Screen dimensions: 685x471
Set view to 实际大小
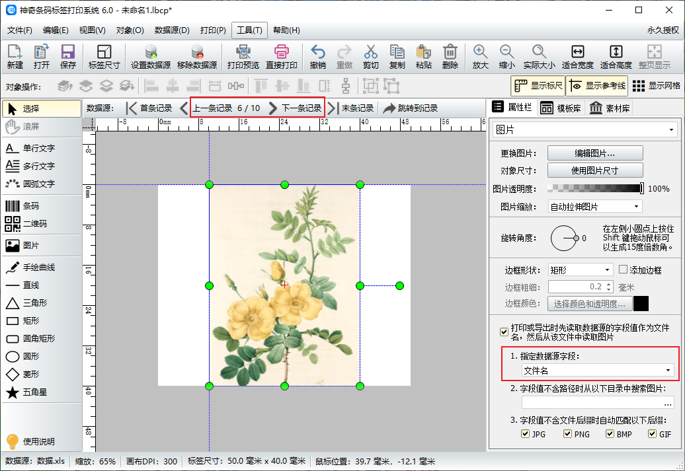pos(540,57)
